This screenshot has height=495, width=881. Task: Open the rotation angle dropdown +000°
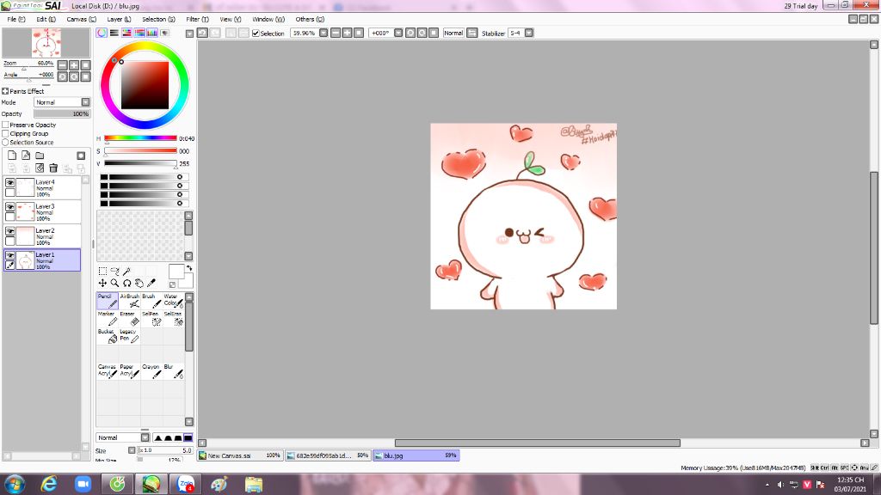(x=398, y=34)
